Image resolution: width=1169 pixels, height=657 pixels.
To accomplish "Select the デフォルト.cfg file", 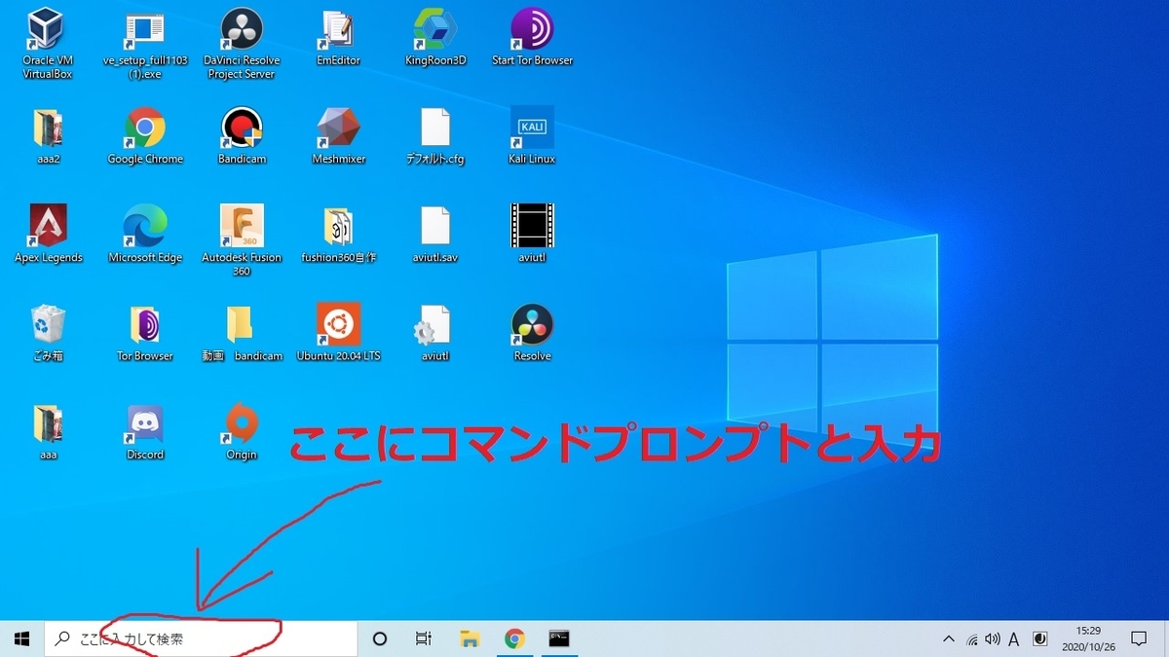I will coord(435,137).
